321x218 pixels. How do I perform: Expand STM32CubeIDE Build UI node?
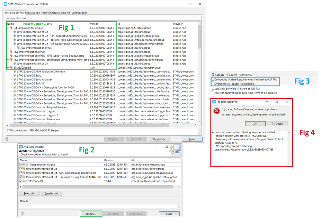[12, 83]
